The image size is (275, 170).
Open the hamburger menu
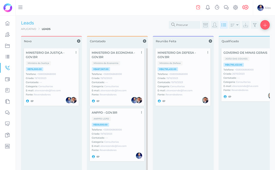tap(20, 7)
